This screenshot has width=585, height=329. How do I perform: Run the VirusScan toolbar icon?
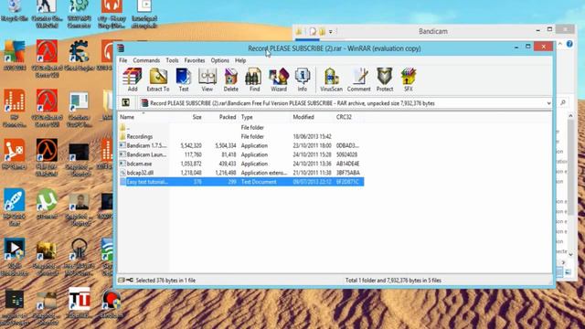[331, 80]
